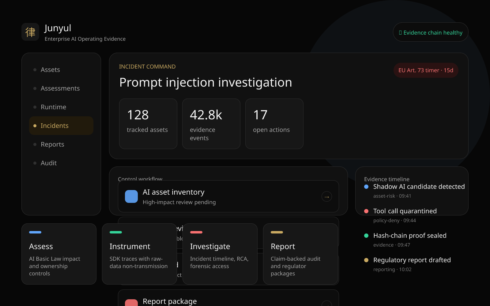Click the "asset-risk · 09:41" timestamp
The width and height of the screenshot is (490, 306).
(x=392, y=196)
